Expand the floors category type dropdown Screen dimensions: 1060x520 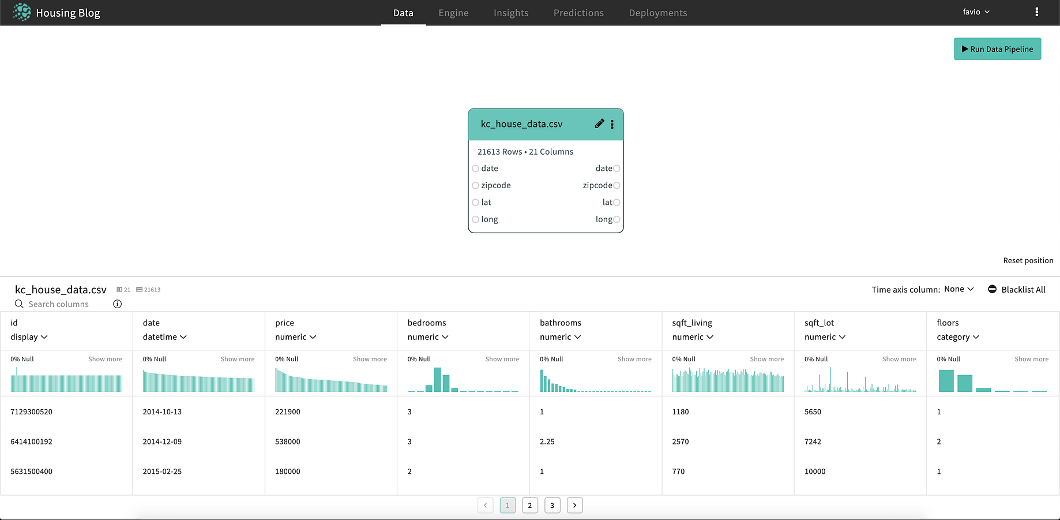tap(958, 337)
